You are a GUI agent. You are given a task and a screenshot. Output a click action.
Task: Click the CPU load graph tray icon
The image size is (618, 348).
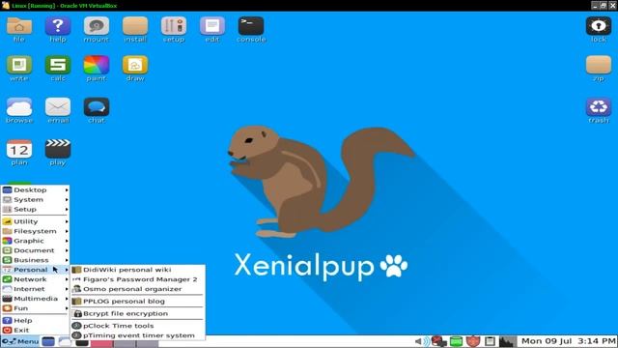507,341
